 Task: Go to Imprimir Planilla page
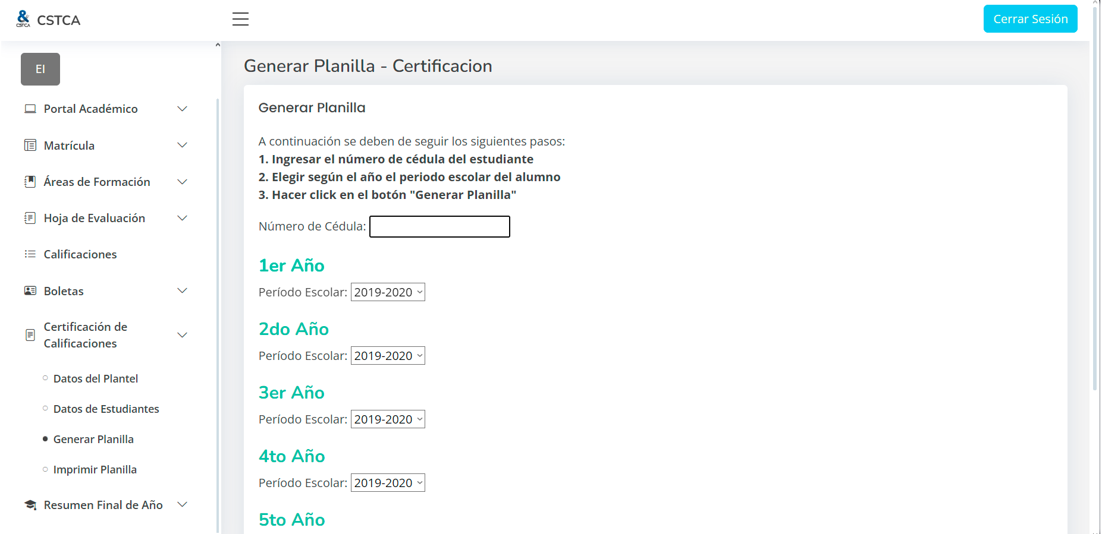click(x=95, y=469)
